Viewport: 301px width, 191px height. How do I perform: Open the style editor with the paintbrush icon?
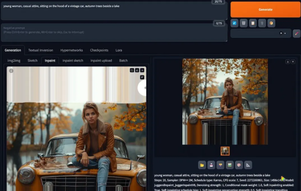(297, 33)
